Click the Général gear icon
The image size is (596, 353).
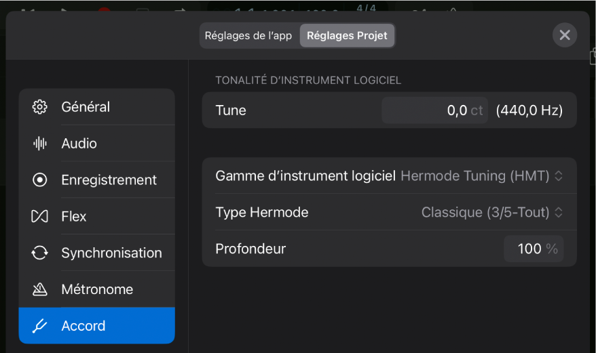[40, 107]
